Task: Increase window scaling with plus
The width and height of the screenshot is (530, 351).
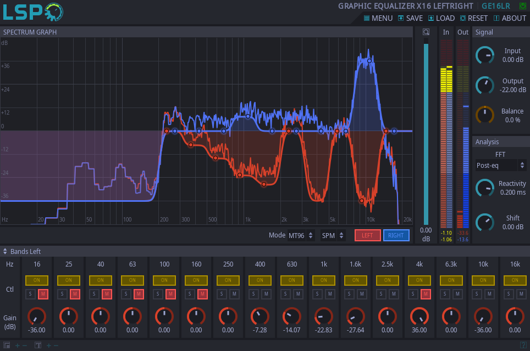Action: click(17, 346)
